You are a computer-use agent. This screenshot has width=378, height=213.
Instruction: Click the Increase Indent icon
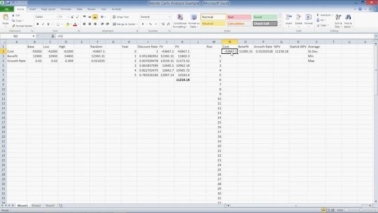107,24
